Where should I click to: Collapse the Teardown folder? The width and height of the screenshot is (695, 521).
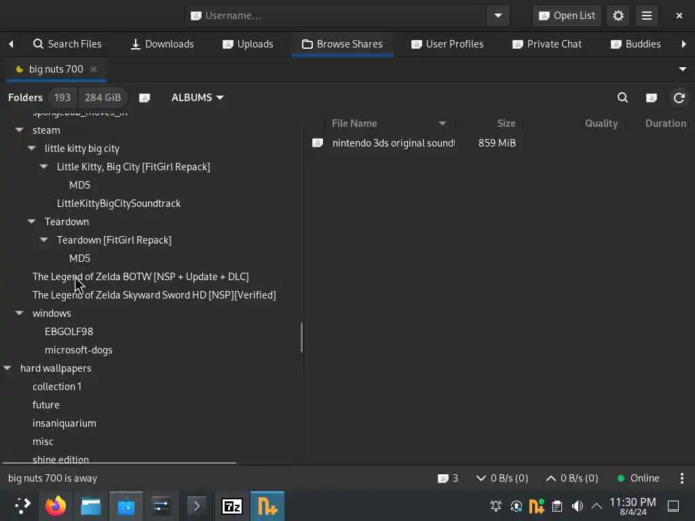pyautogui.click(x=31, y=222)
